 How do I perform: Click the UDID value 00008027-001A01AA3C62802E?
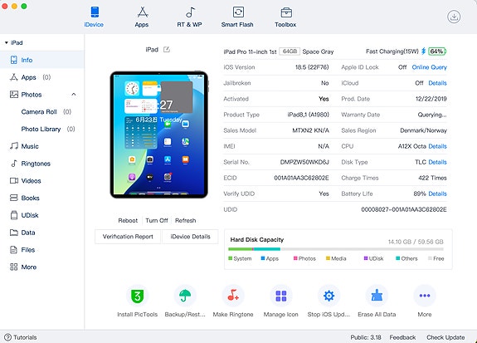pyautogui.click(x=404, y=209)
